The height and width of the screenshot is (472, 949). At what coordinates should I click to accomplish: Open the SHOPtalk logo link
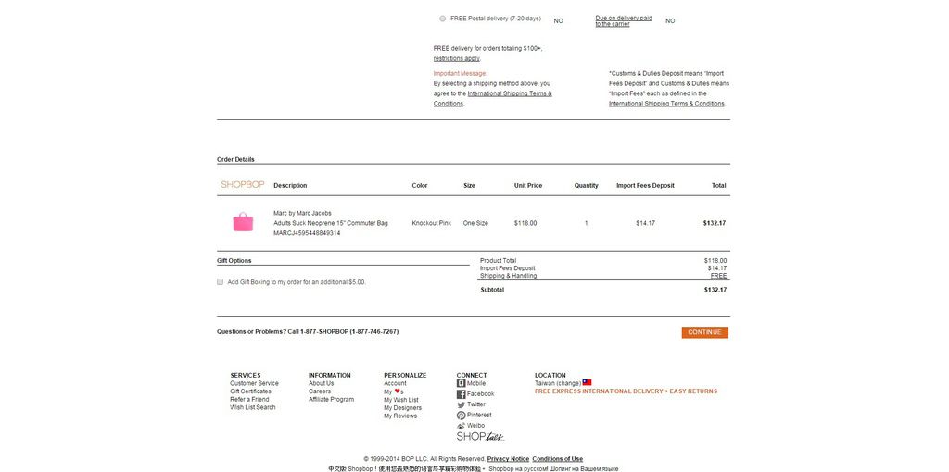[x=480, y=436]
